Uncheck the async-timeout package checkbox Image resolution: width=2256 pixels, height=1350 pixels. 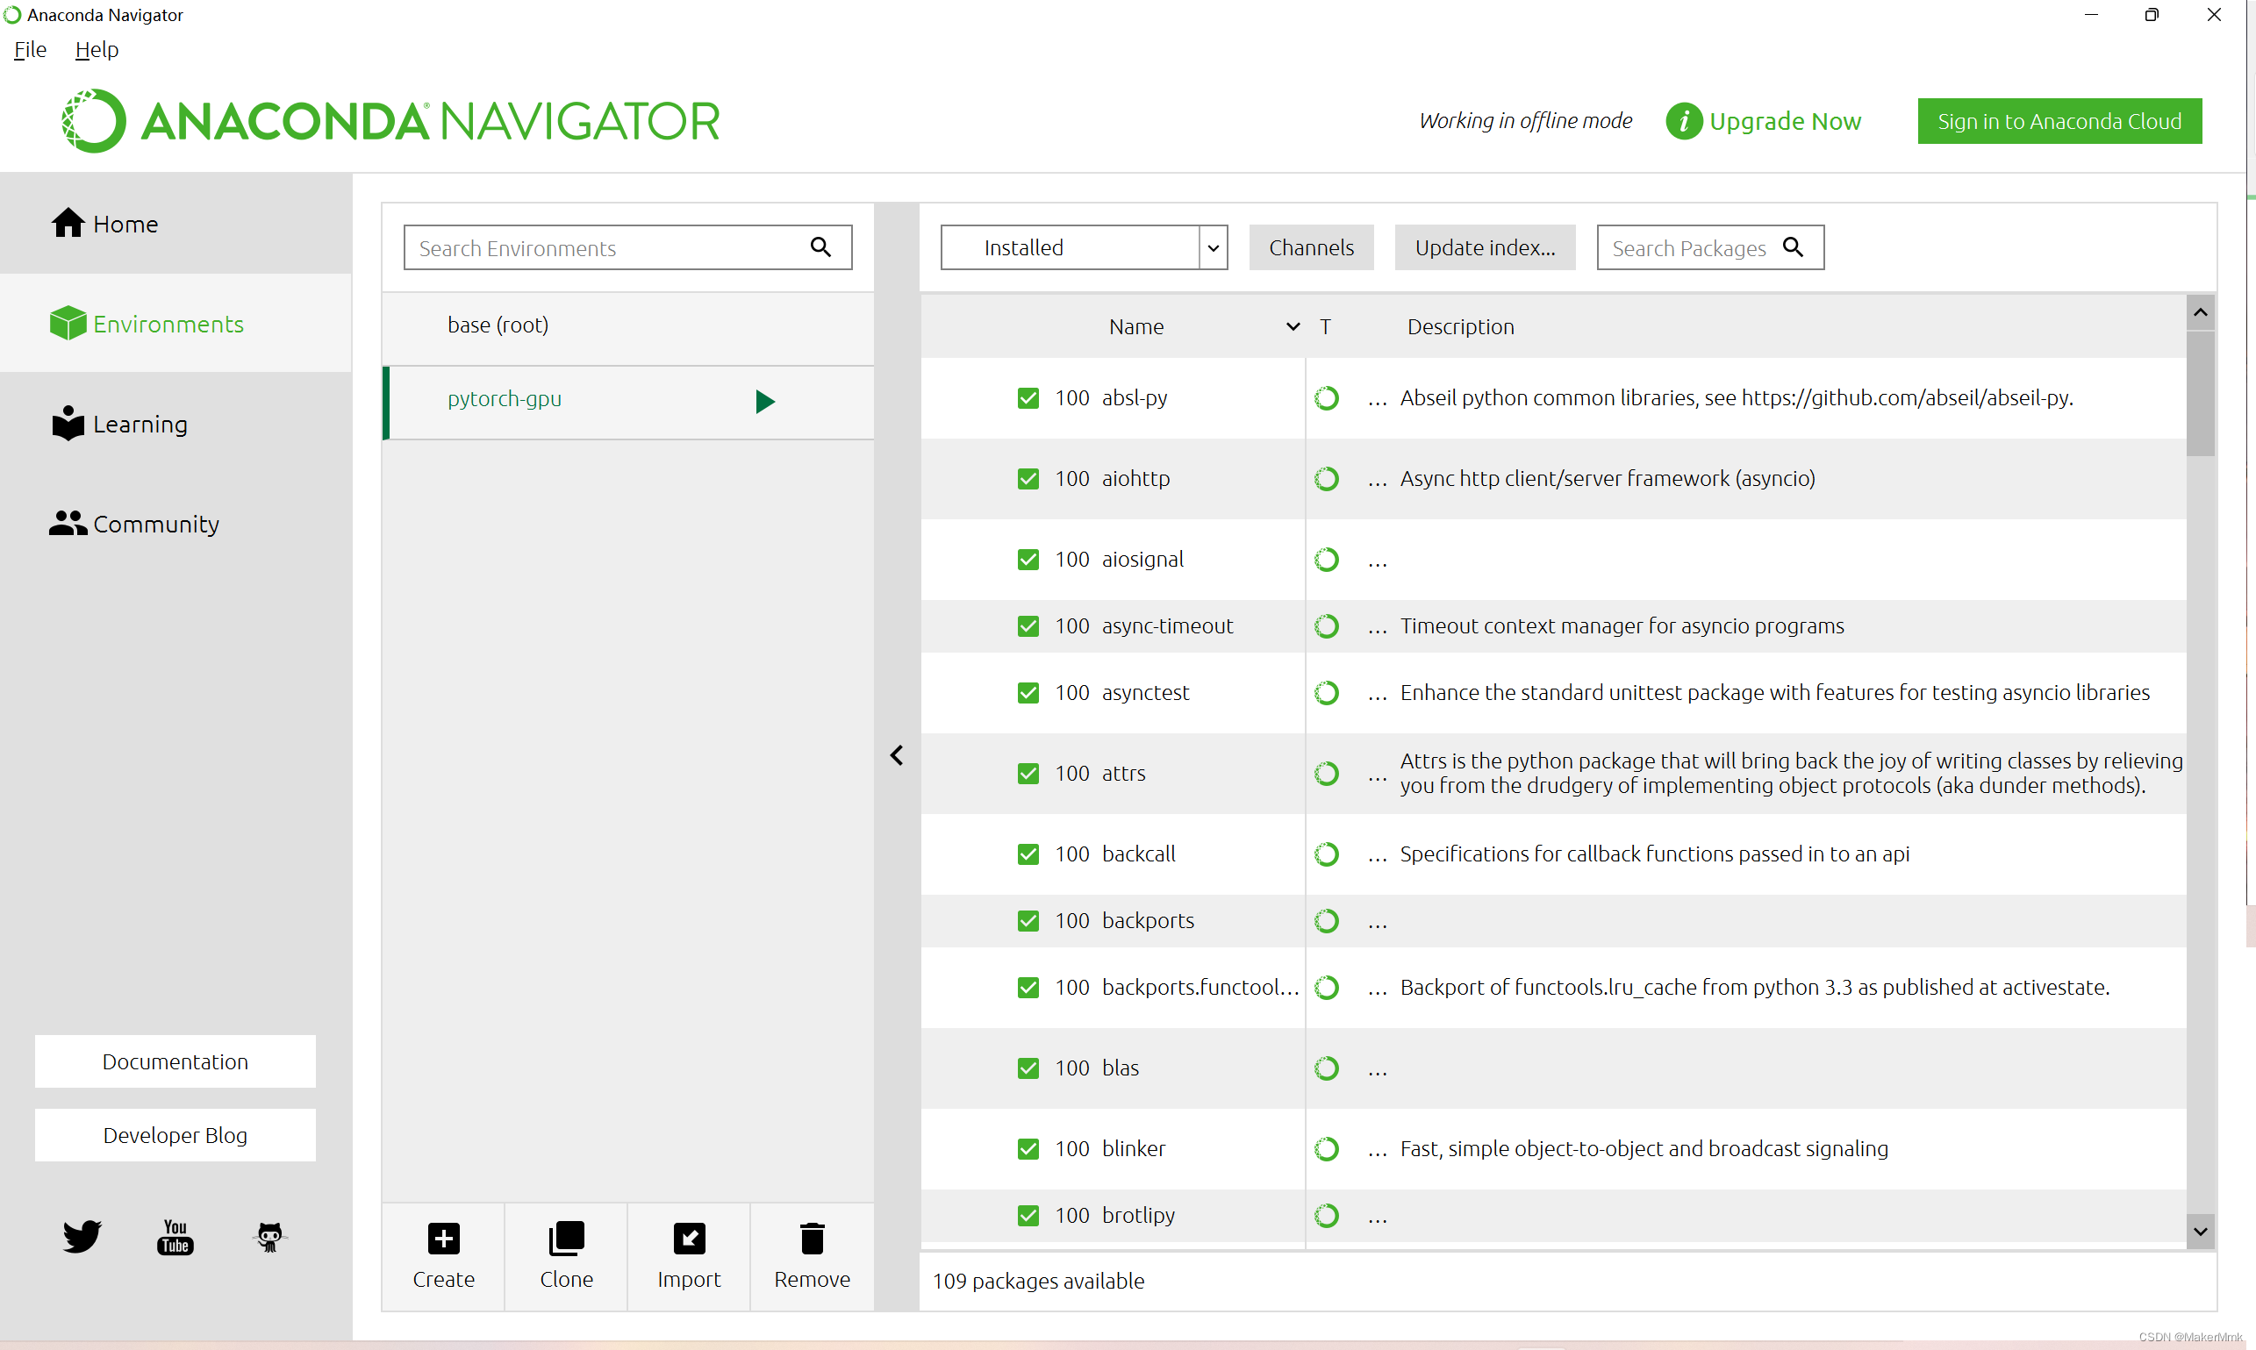point(1028,625)
